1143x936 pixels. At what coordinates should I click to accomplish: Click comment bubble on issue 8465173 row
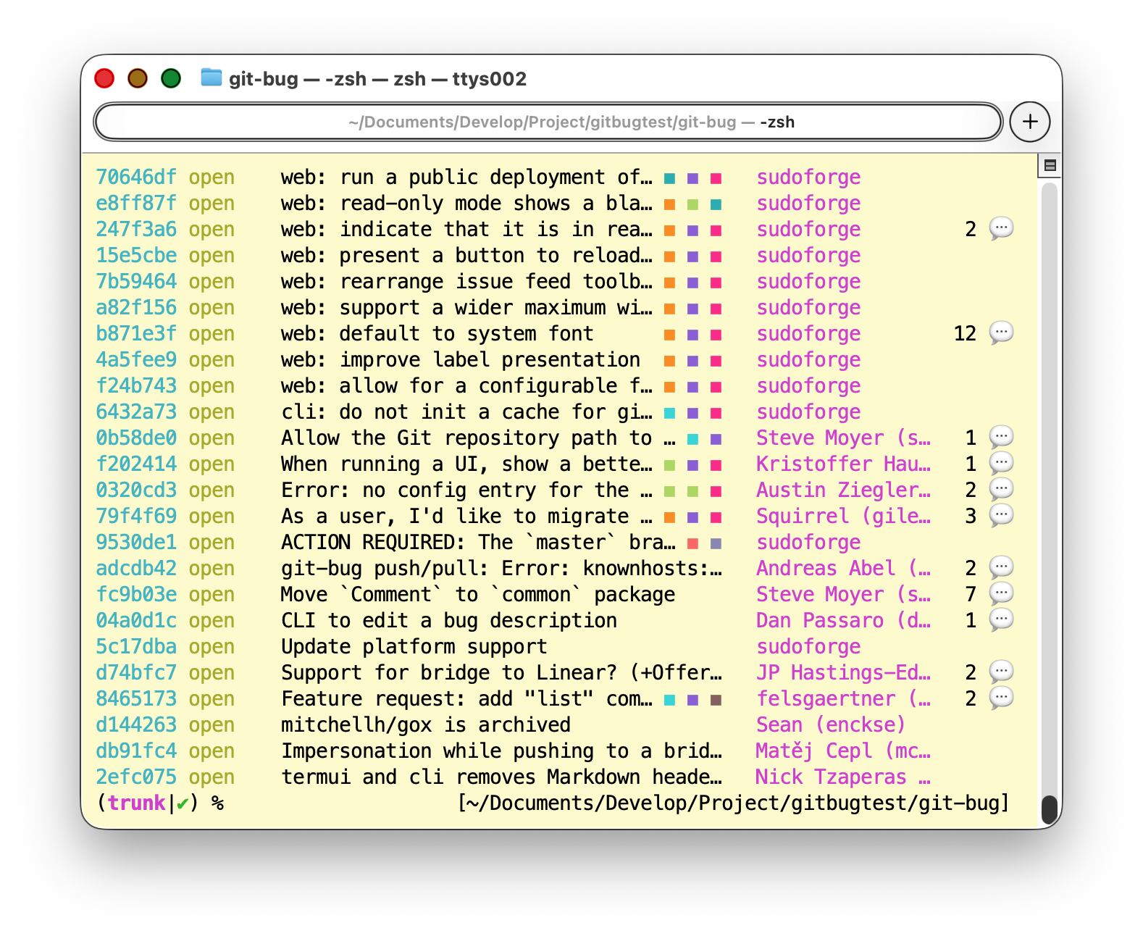tap(1001, 698)
